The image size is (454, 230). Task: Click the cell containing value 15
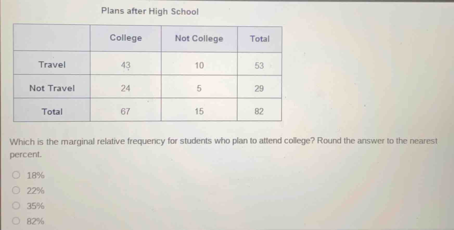[x=199, y=111]
